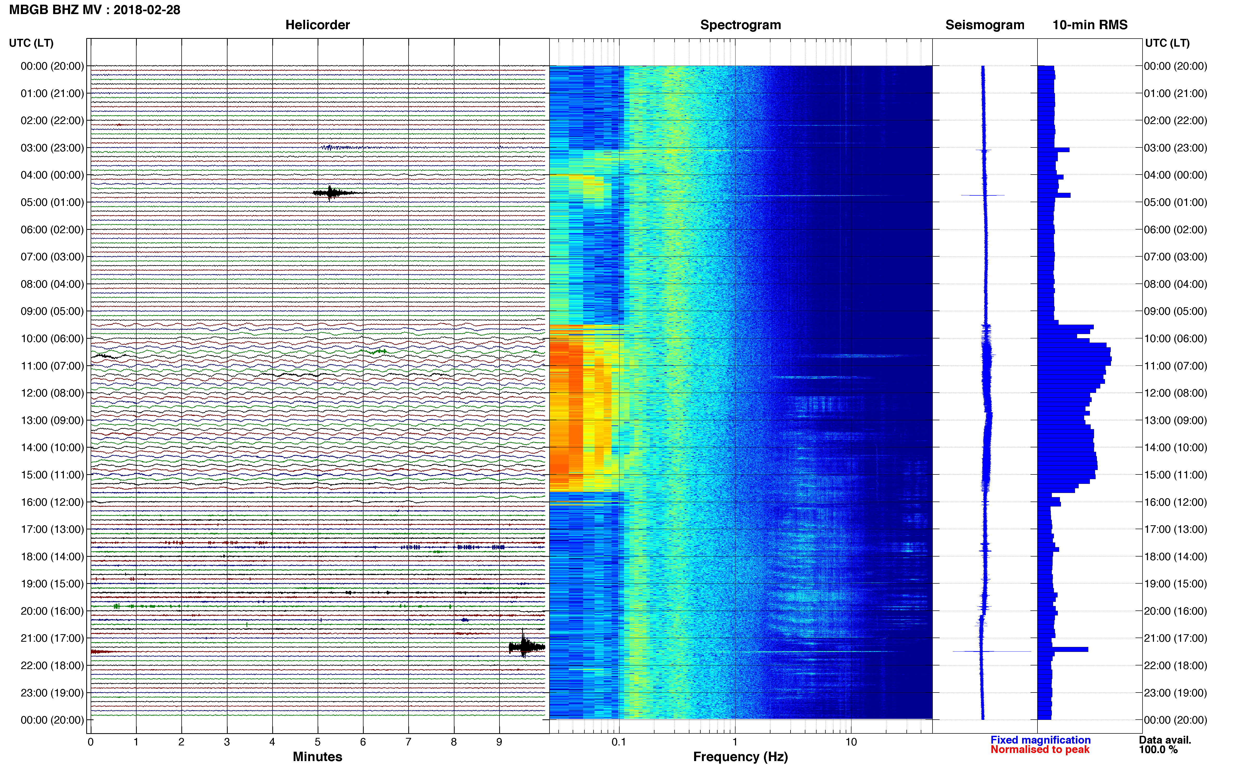Click the right '14:00 (10:00)' time label
This screenshot has height=772, width=1235.
pos(1175,448)
